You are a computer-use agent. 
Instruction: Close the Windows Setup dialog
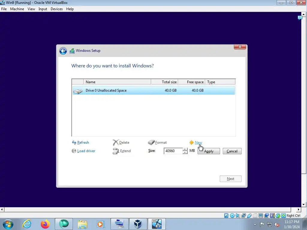pyautogui.click(x=240, y=47)
